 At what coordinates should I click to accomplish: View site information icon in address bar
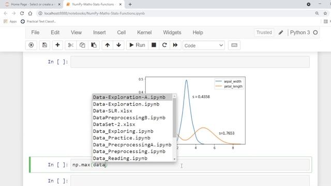[x=40, y=13]
